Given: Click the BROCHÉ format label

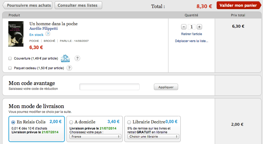Looking at the screenshot, I should click(x=50, y=41).
